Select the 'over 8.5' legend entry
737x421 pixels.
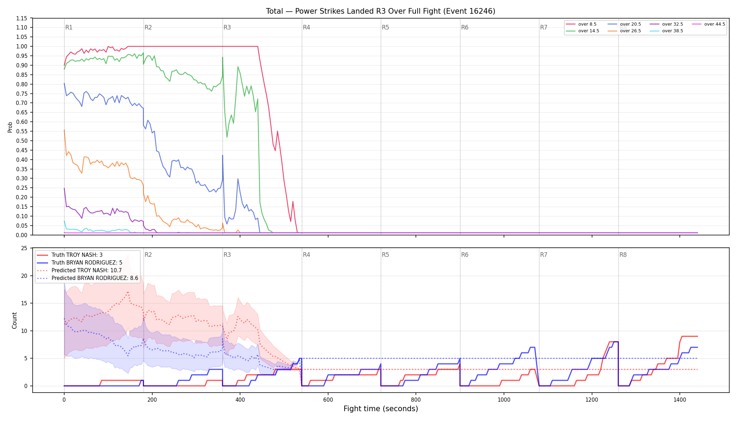(581, 24)
